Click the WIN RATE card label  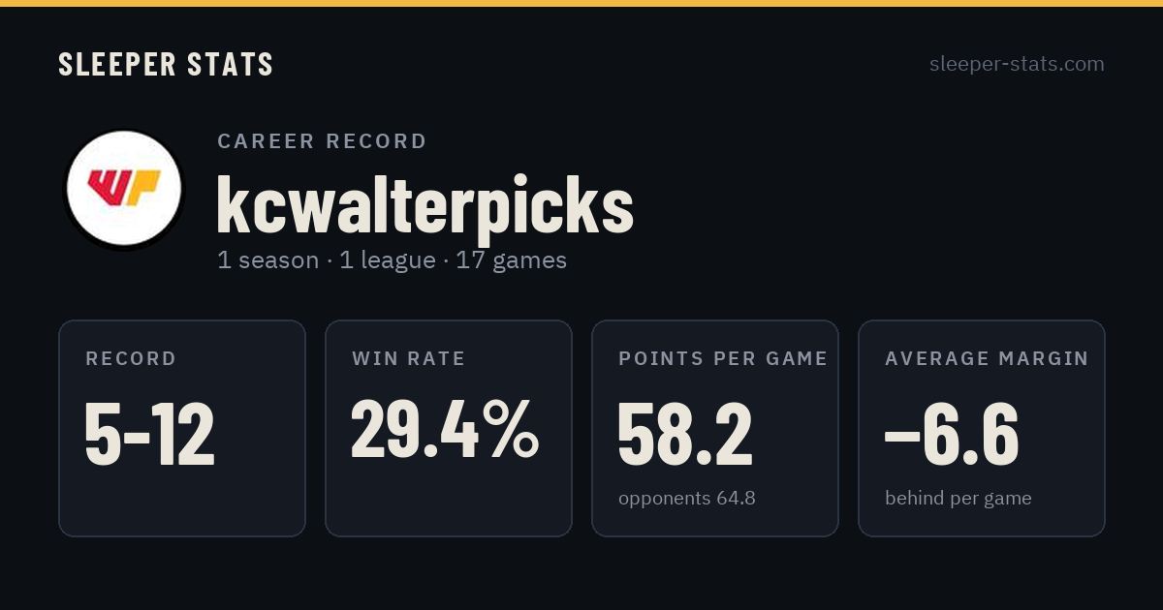click(409, 359)
